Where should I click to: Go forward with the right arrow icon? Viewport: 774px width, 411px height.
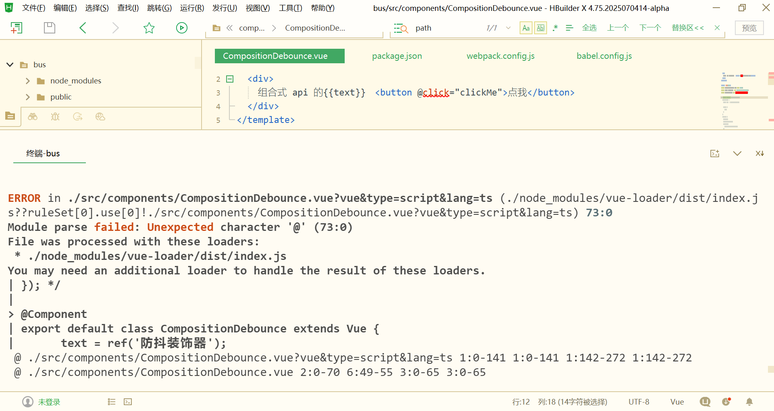(115, 28)
